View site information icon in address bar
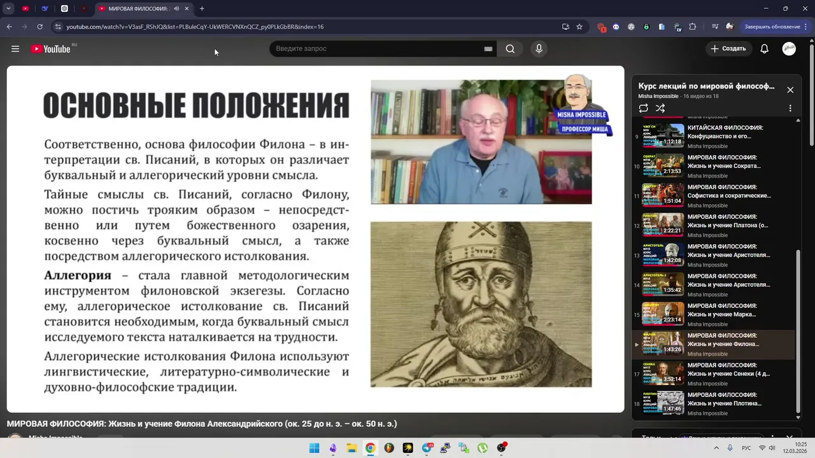This screenshot has width=815, height=458. tap(58, 27)
